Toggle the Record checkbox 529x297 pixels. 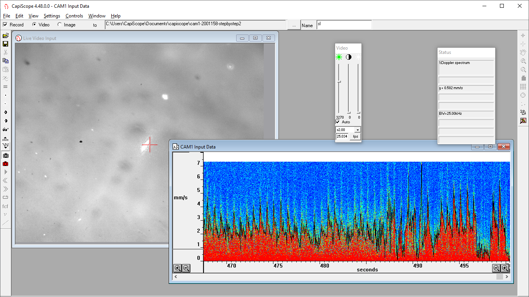(x=5, y=24)
